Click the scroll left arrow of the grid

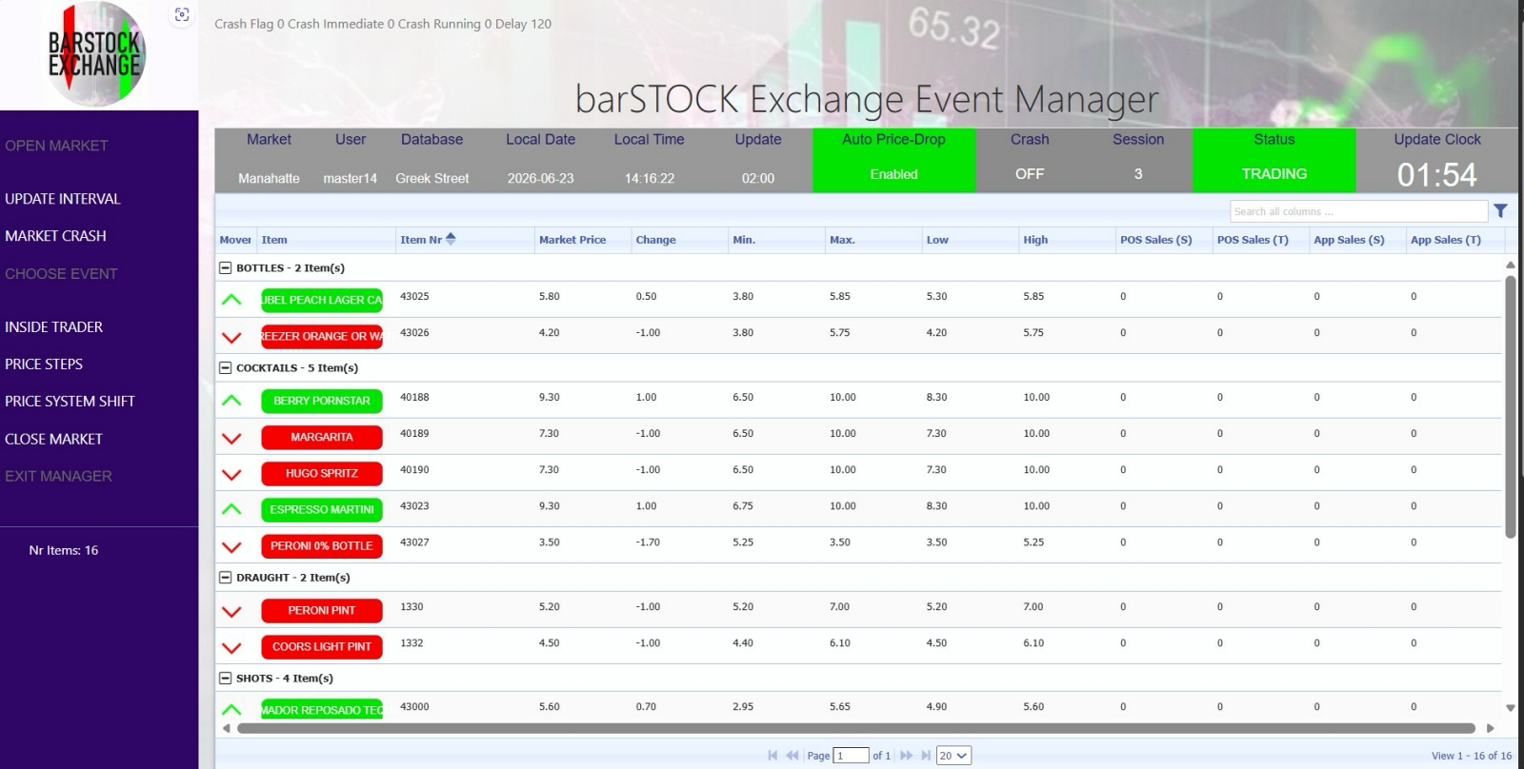click(x=226, y=729)
